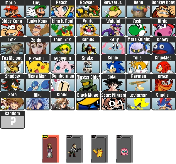Choose King K. Rool portrait

point(63,27)
